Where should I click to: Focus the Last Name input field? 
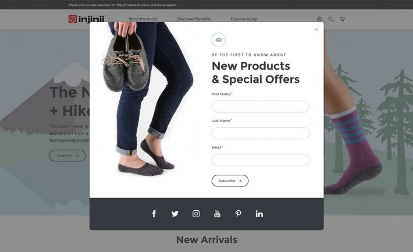[x=261, y=133]
